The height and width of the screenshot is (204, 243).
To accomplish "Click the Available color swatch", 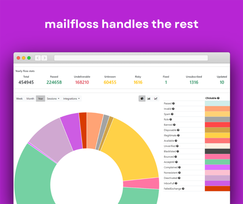I will coord(217,141).
